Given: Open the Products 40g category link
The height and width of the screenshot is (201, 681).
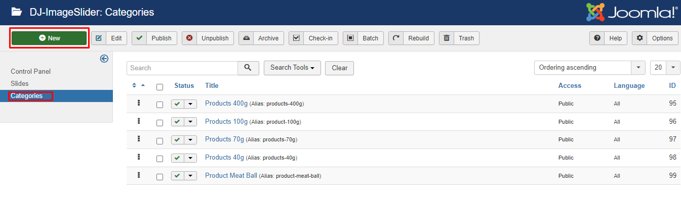Looking at the screenshot, I should pyautogui.click(x=224, y=158).
